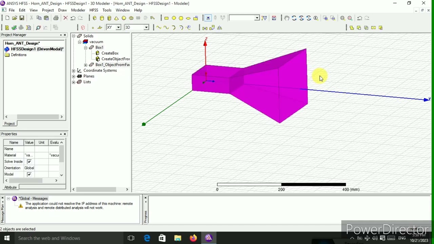Switch to the Attribute tab
434x244 pixels.
tap(11, 187)
